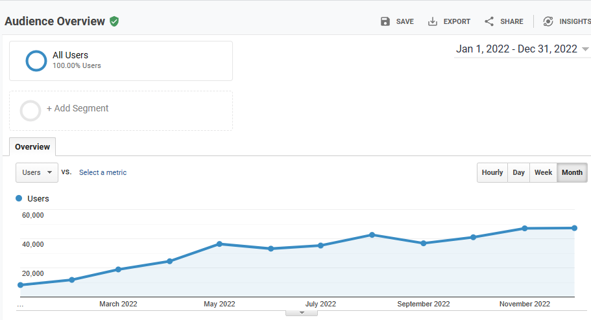Click the All Users blue circle icon

(x=36, y=61)
